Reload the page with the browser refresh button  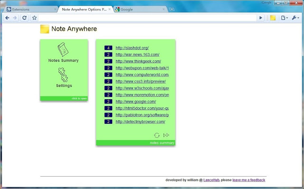pos(24,18)
